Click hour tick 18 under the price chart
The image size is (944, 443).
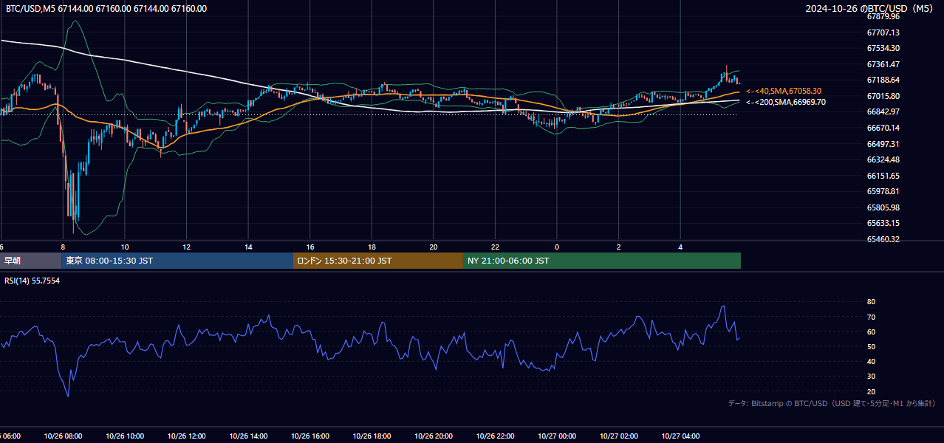(372, 247)
